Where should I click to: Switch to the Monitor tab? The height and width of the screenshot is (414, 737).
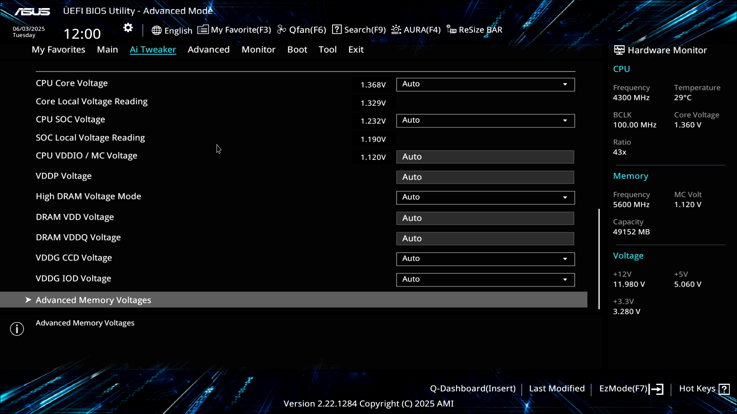pyautogui.click(x=258, y=49)
